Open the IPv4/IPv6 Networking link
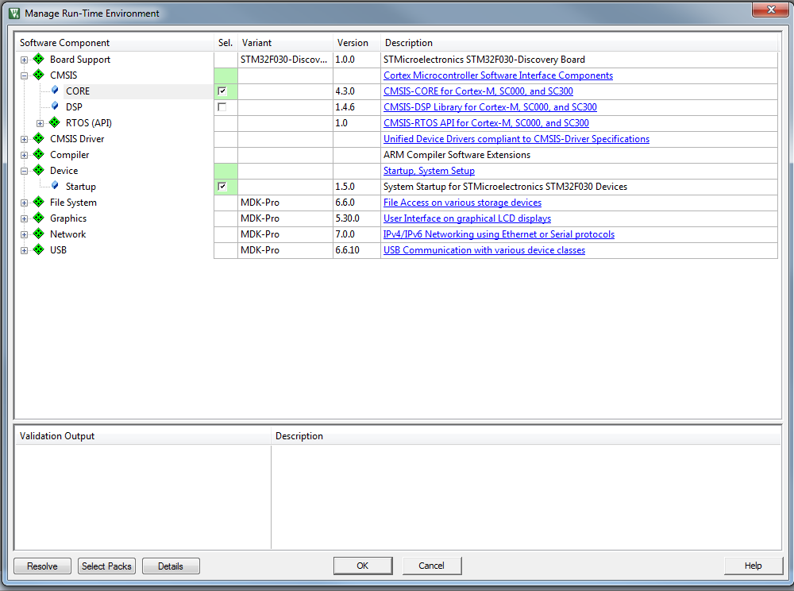 pos(499,234)
